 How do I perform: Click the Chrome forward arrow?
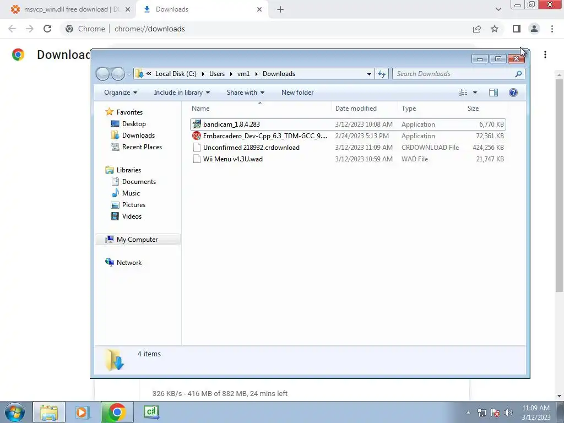(30, 29)
